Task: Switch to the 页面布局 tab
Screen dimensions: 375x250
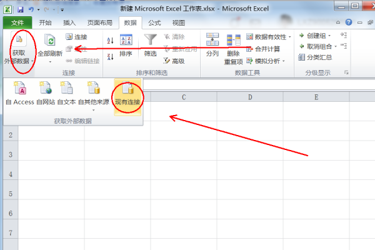Action: coord(100,22)
